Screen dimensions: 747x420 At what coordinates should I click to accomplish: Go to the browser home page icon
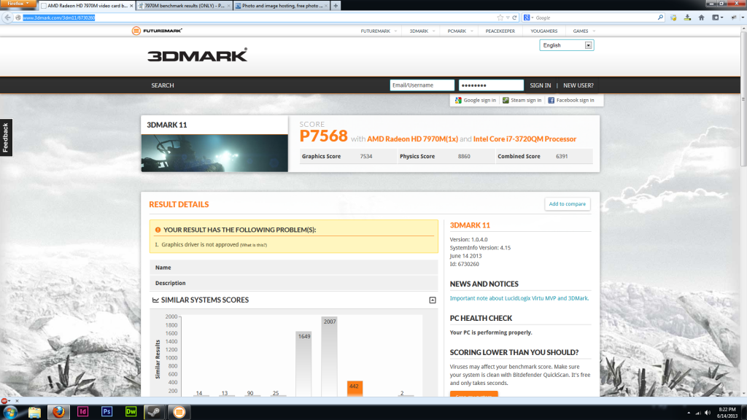701,17
